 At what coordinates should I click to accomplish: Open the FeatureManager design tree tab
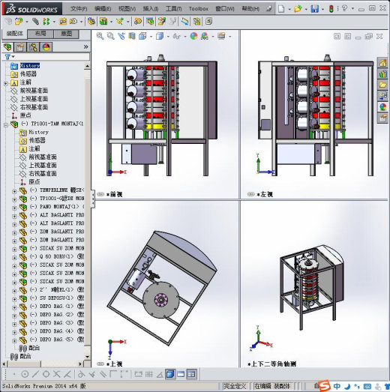pos(7,46)
